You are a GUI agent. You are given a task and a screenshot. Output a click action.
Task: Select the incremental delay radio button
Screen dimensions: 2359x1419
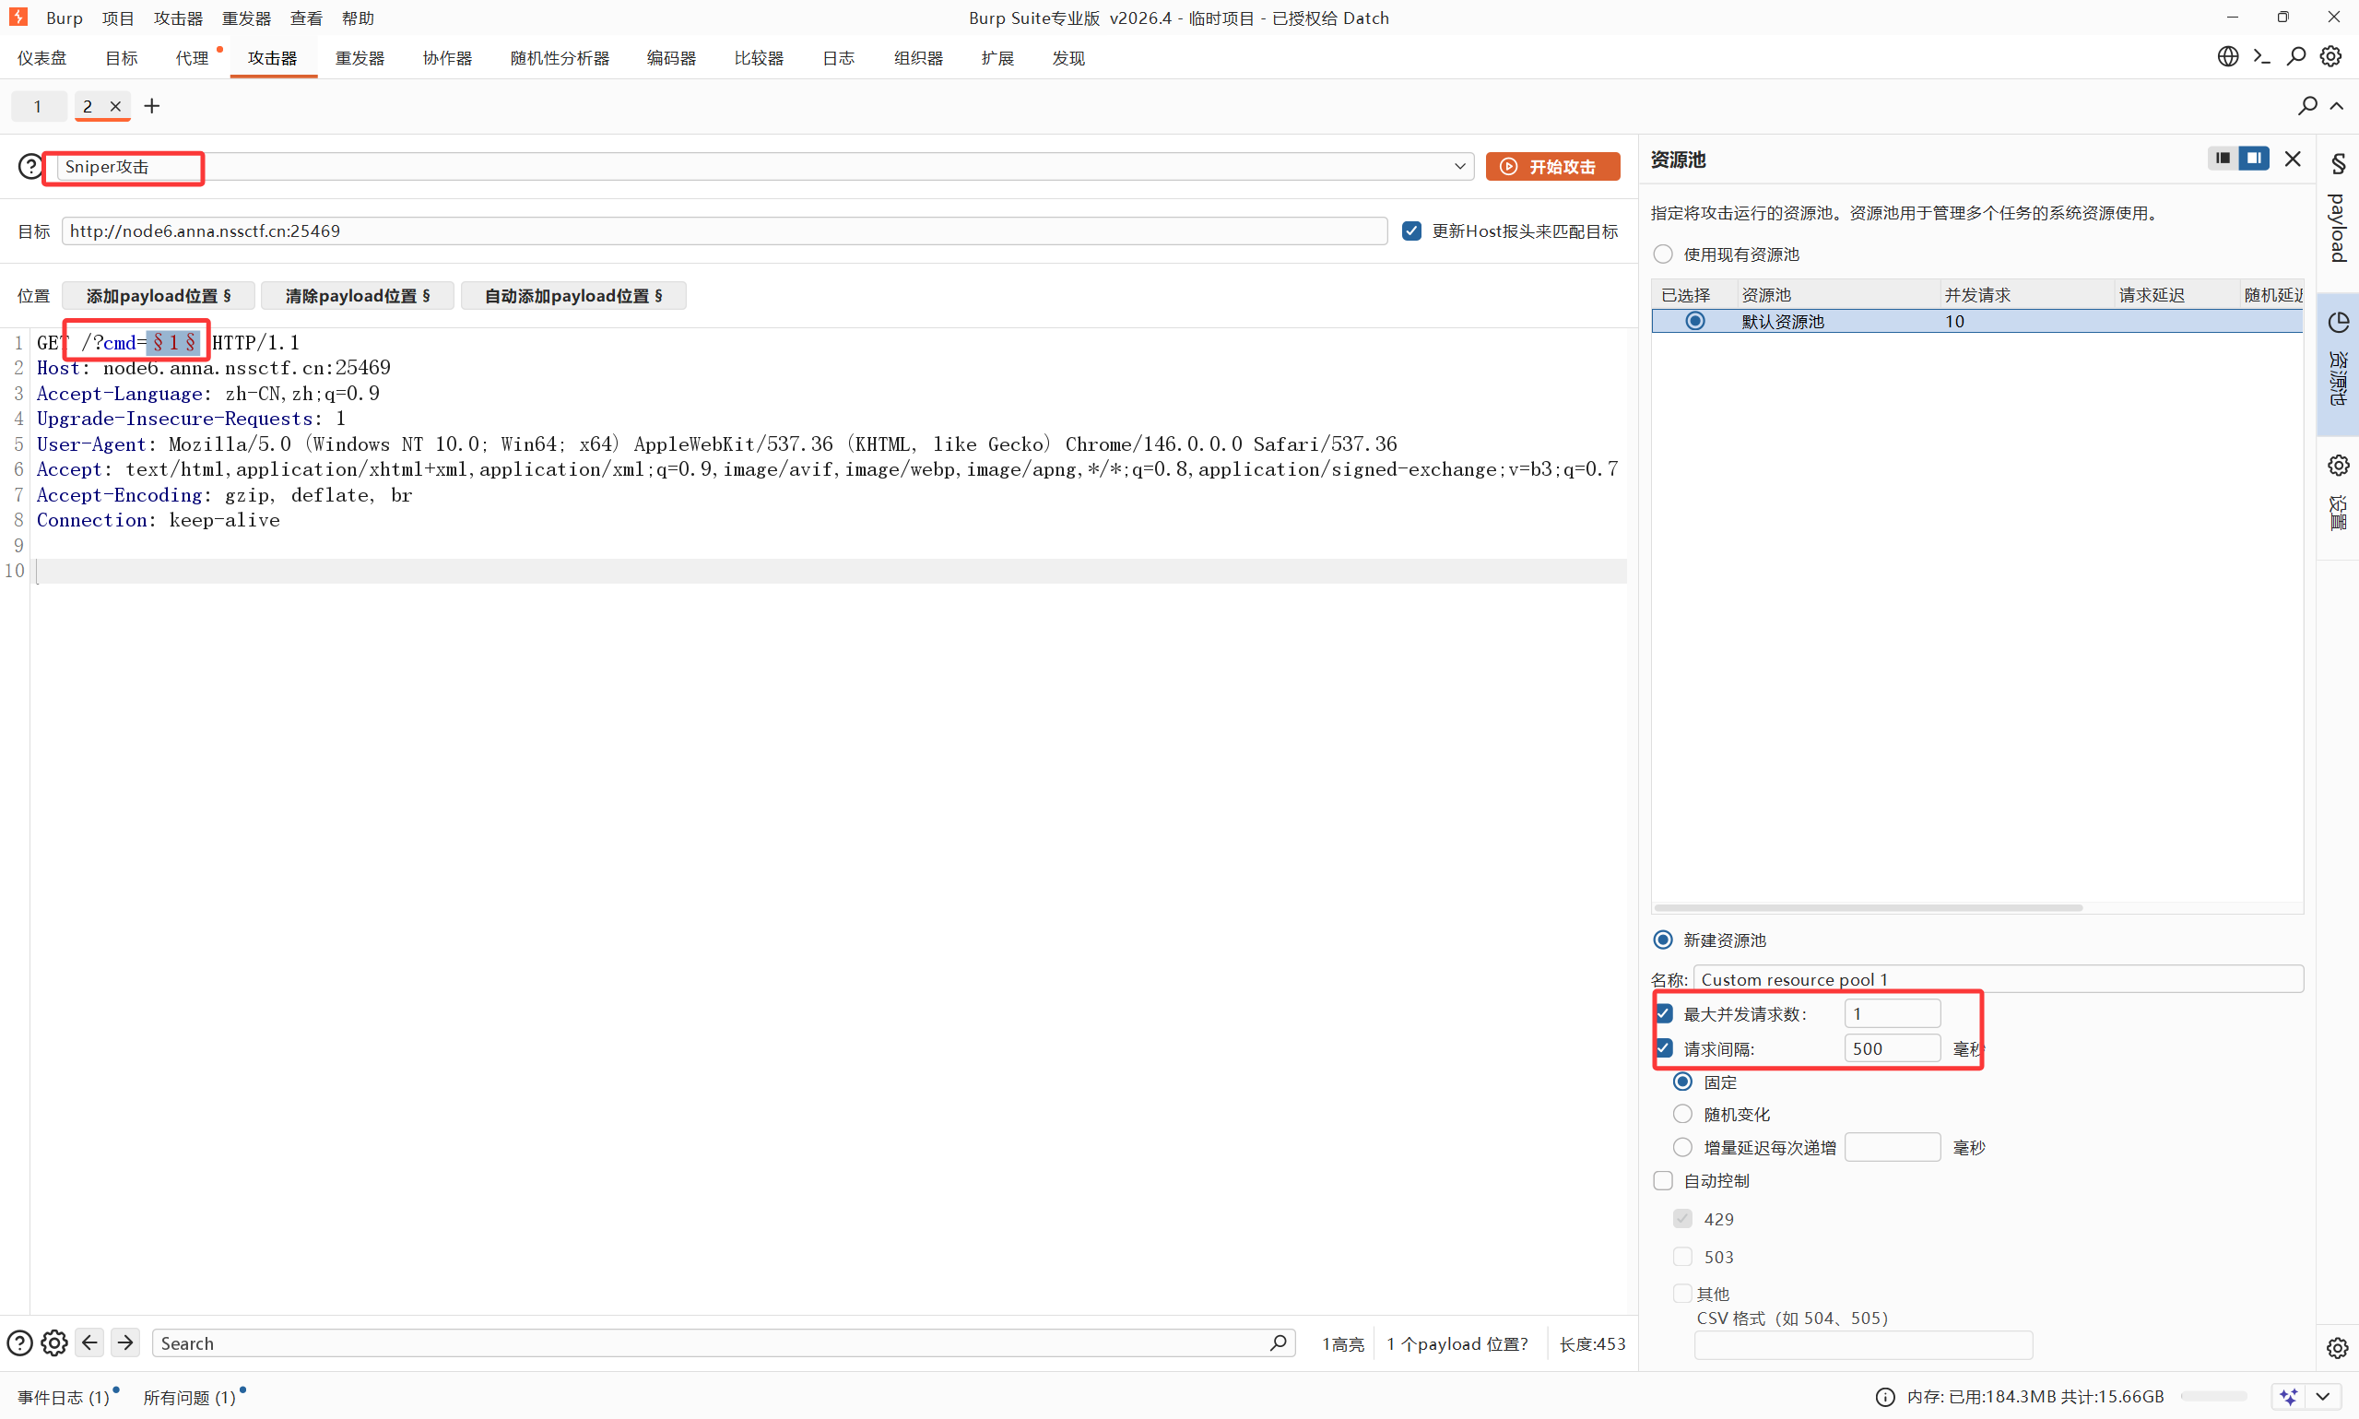coord(1683,1146)
